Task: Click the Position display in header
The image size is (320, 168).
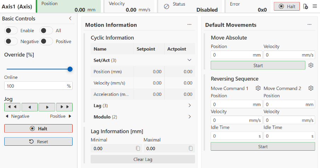Action: [69, 6]
